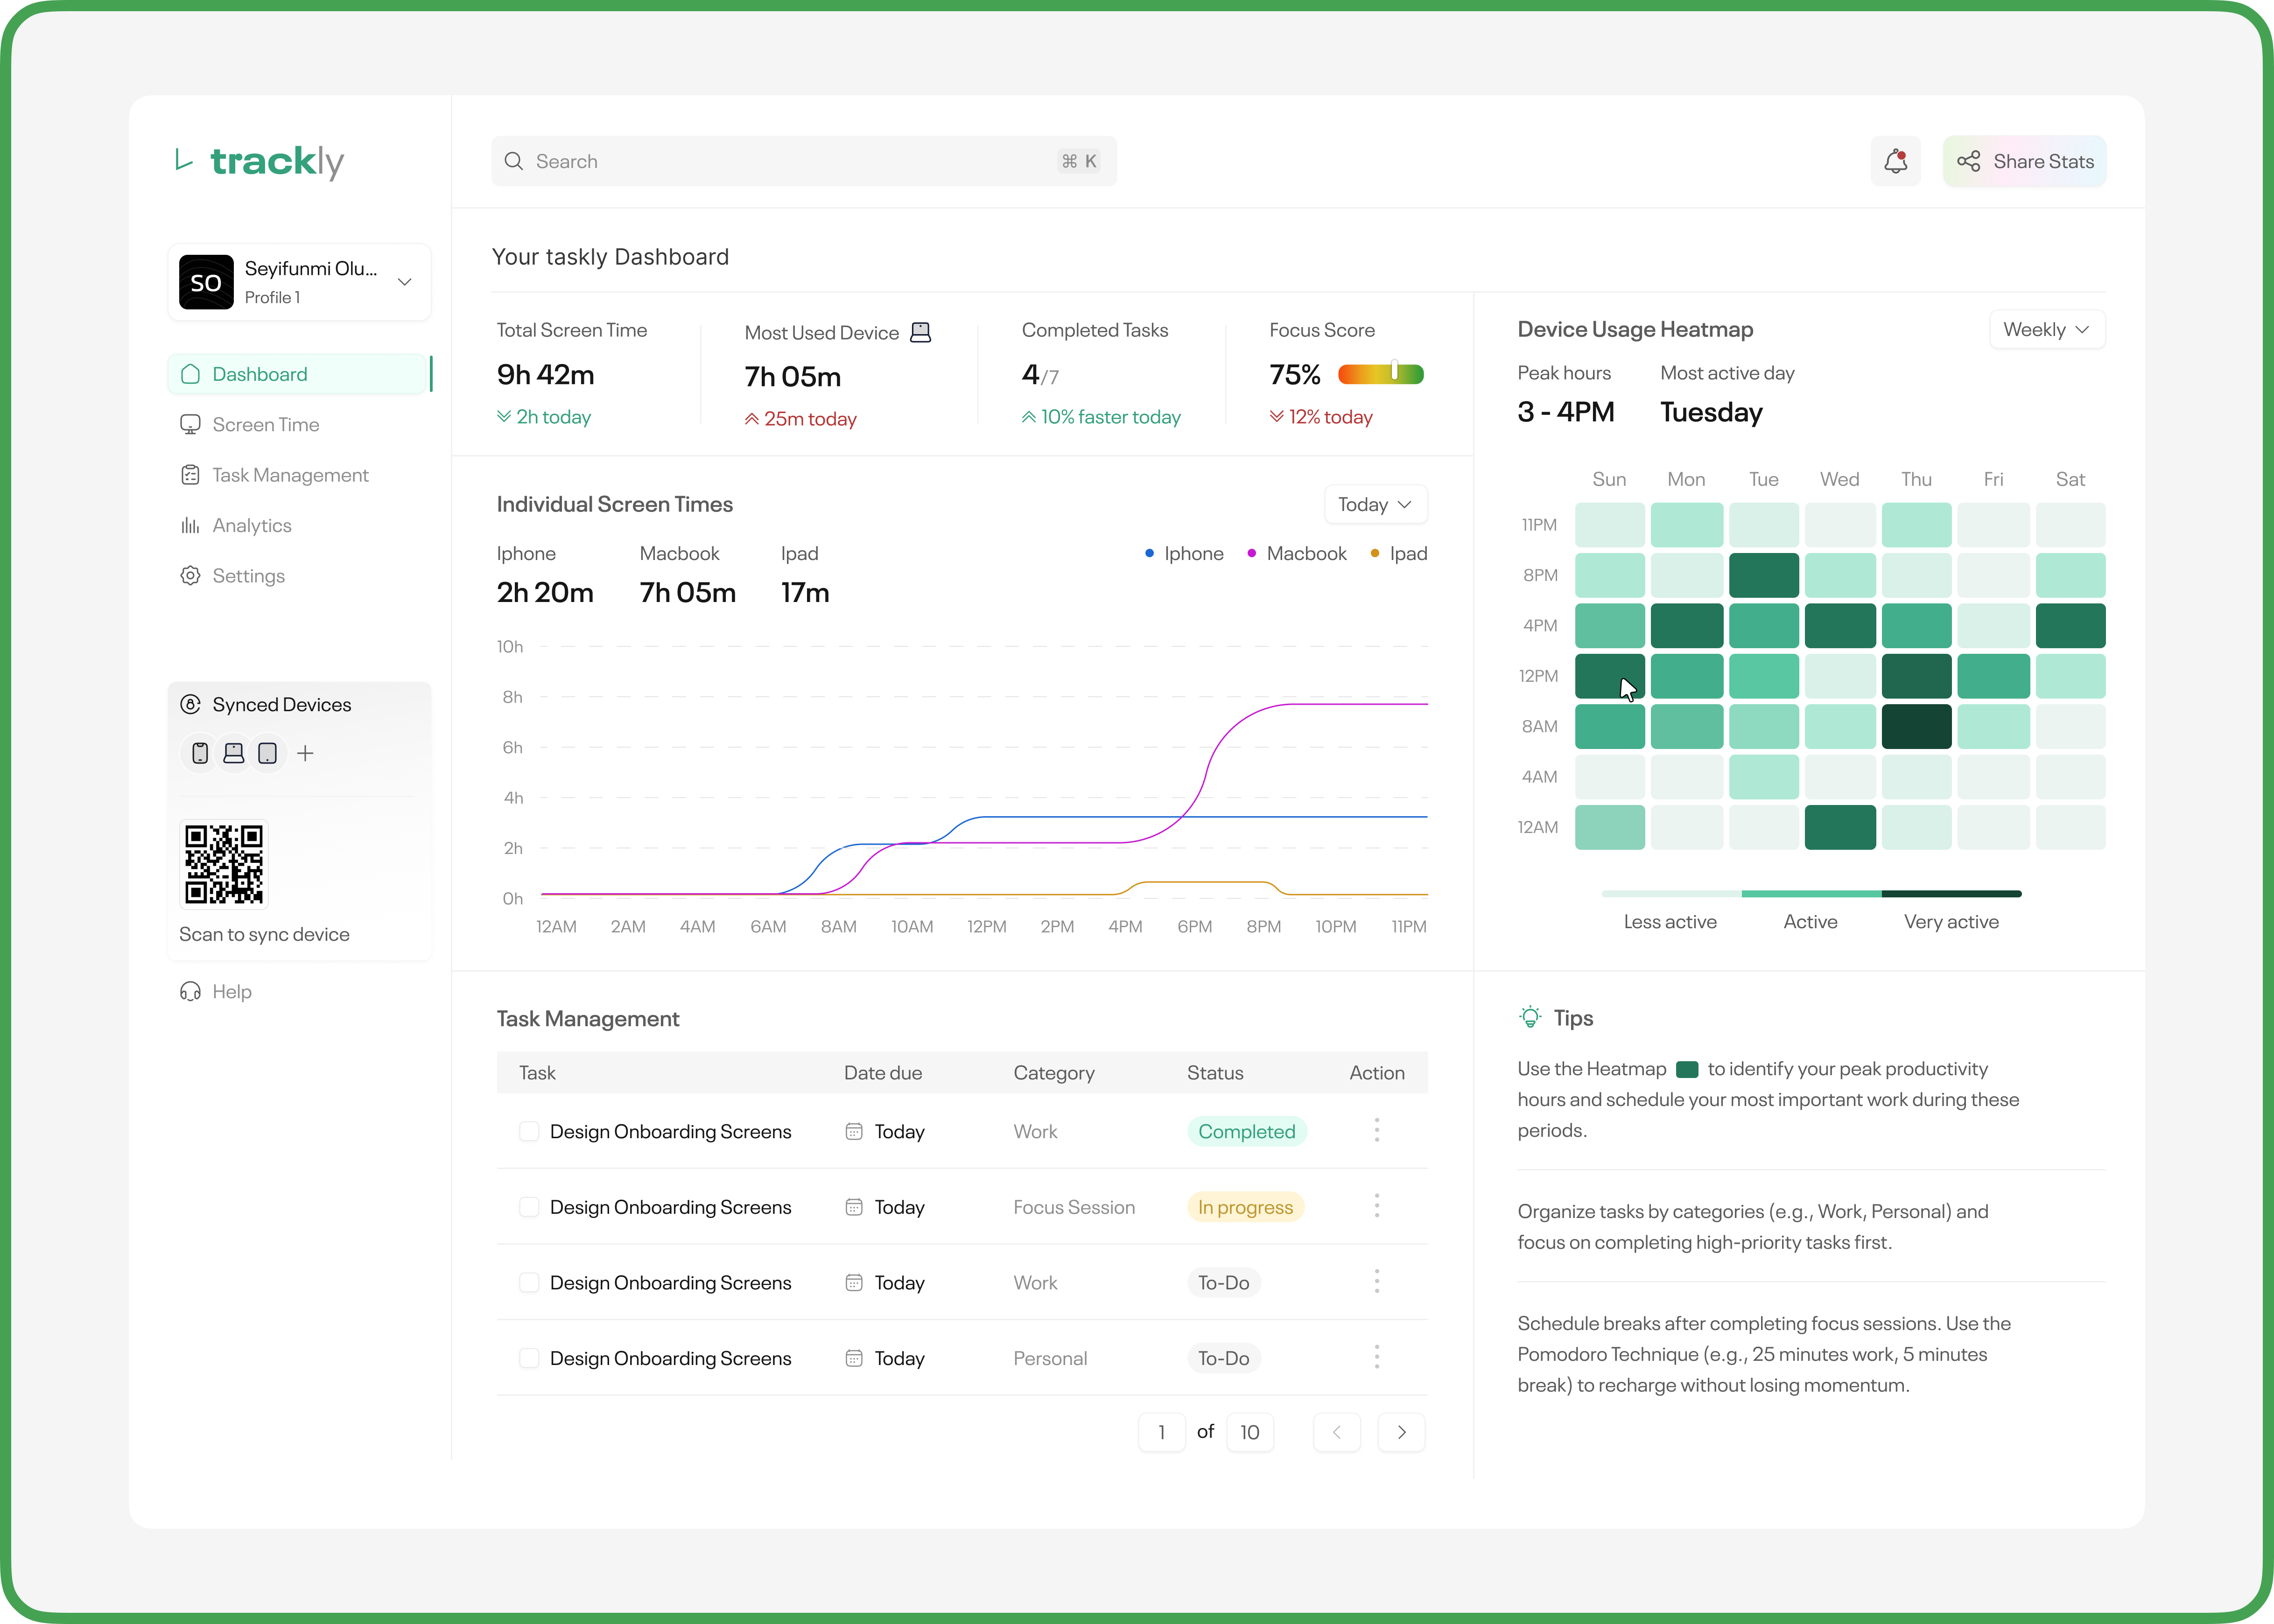Click the notification bell icon
This screenshot has height=1624, width=2274.
(1895, 161)
